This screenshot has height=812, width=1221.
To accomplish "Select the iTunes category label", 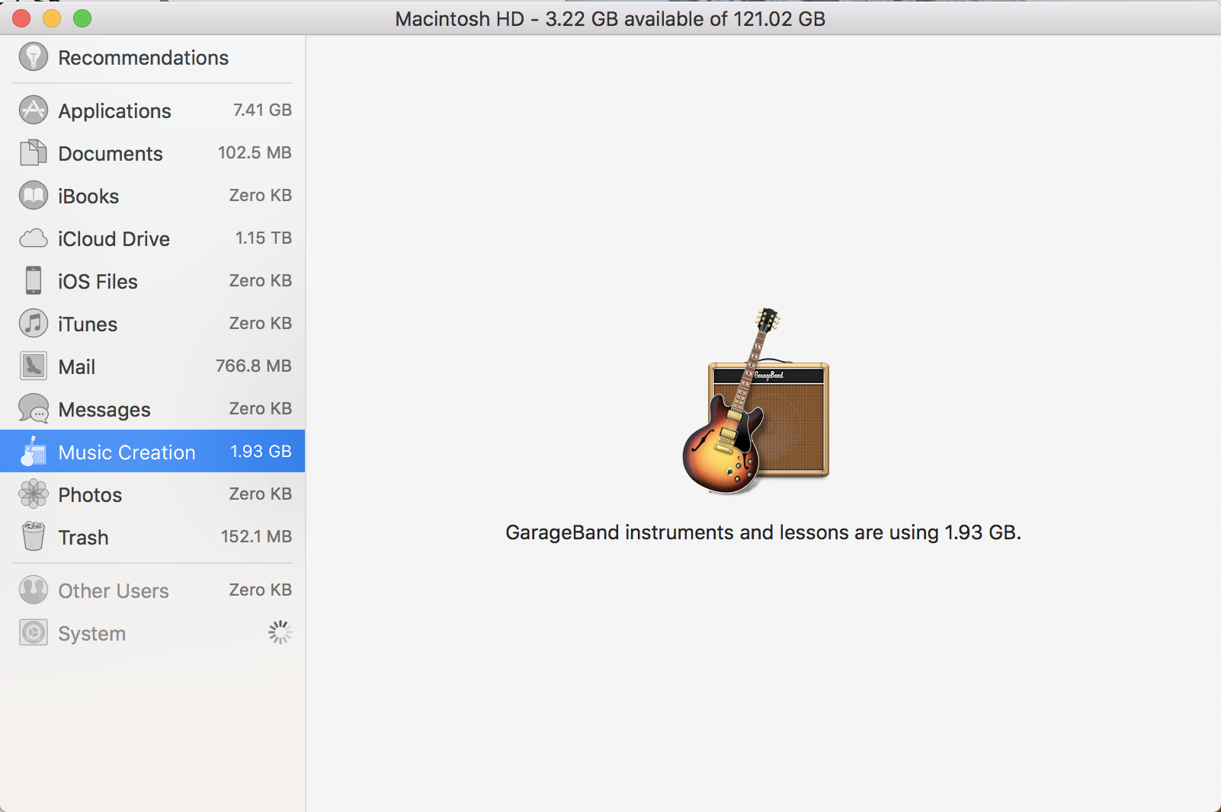I will point(88,324).
